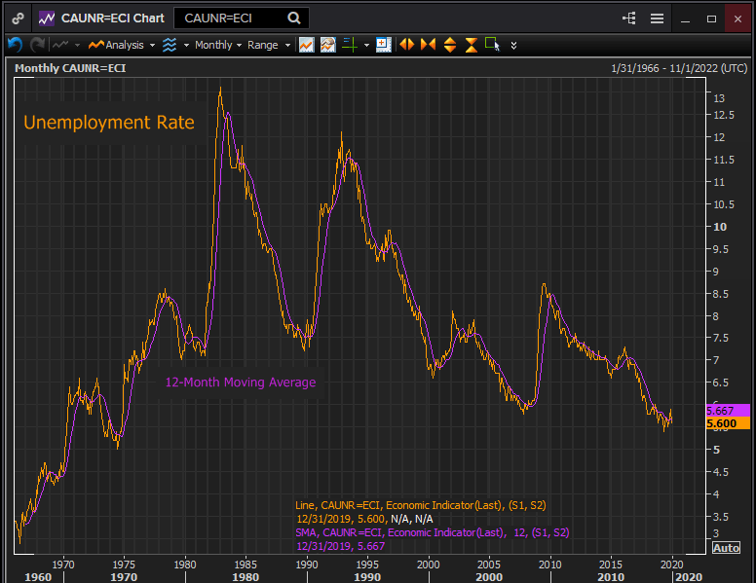Click the search magnifier in the symbol box
756x583 pixels.
294,18
